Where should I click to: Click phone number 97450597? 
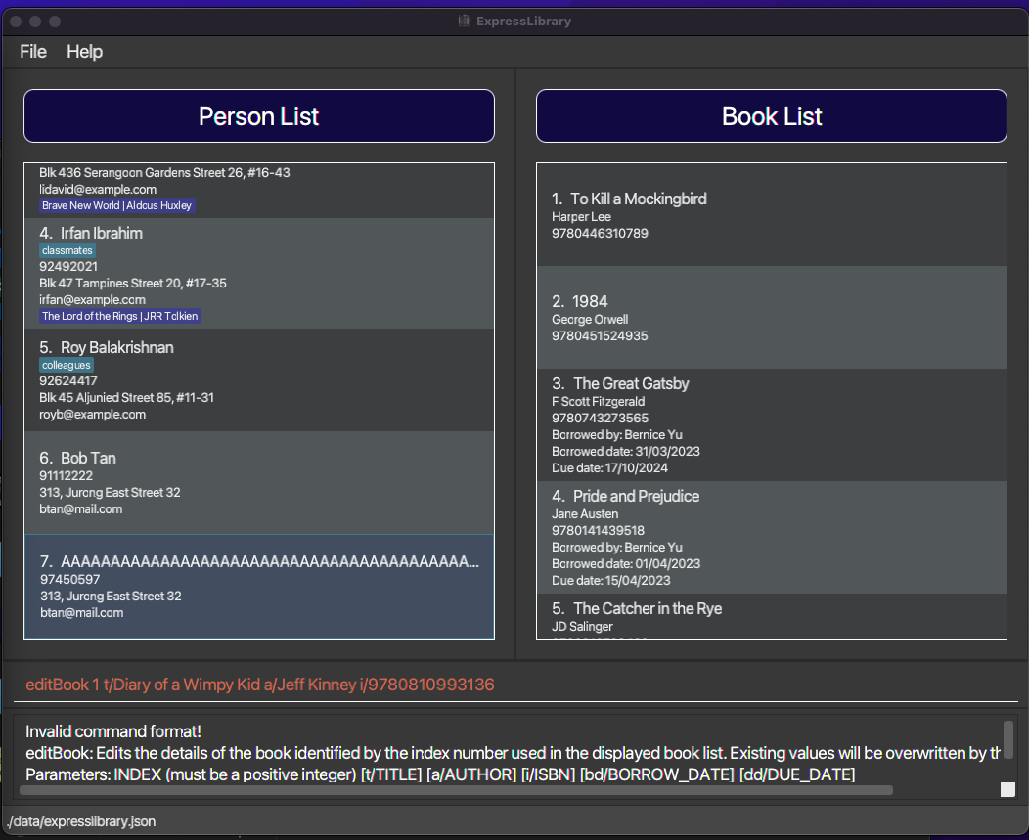[70, 579]
